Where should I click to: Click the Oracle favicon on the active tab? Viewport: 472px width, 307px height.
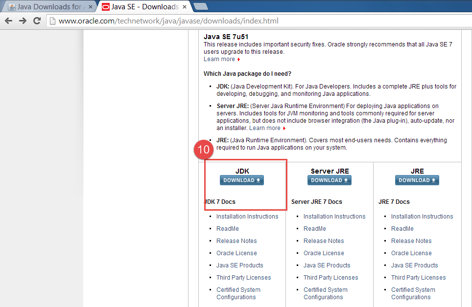(x=104, y=7)
